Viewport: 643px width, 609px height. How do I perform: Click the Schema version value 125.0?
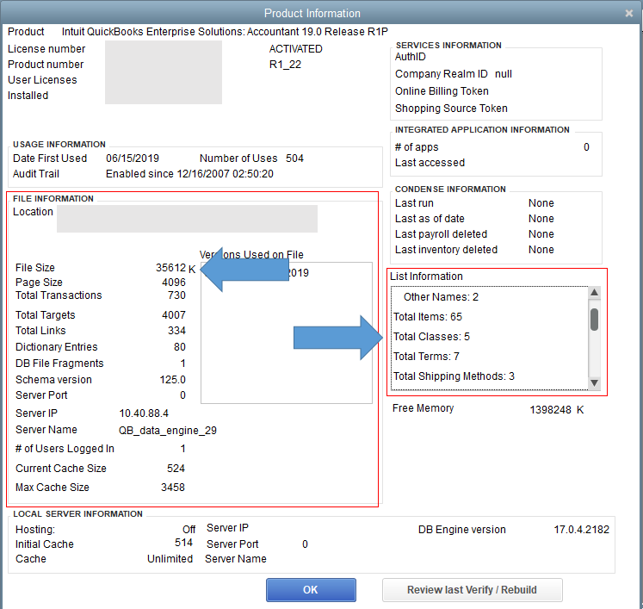(173, 380)
